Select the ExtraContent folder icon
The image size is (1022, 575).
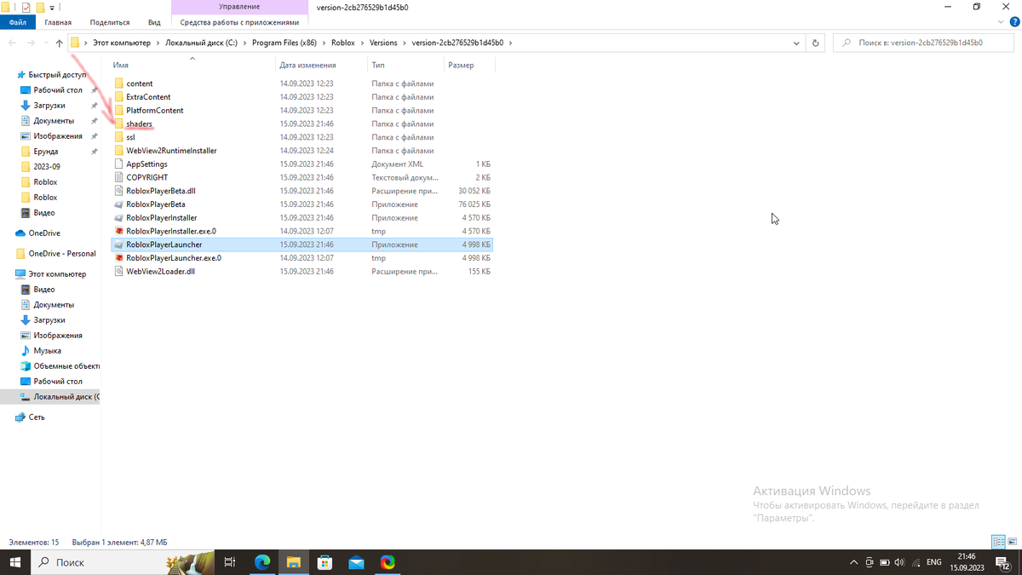[118, 97]
